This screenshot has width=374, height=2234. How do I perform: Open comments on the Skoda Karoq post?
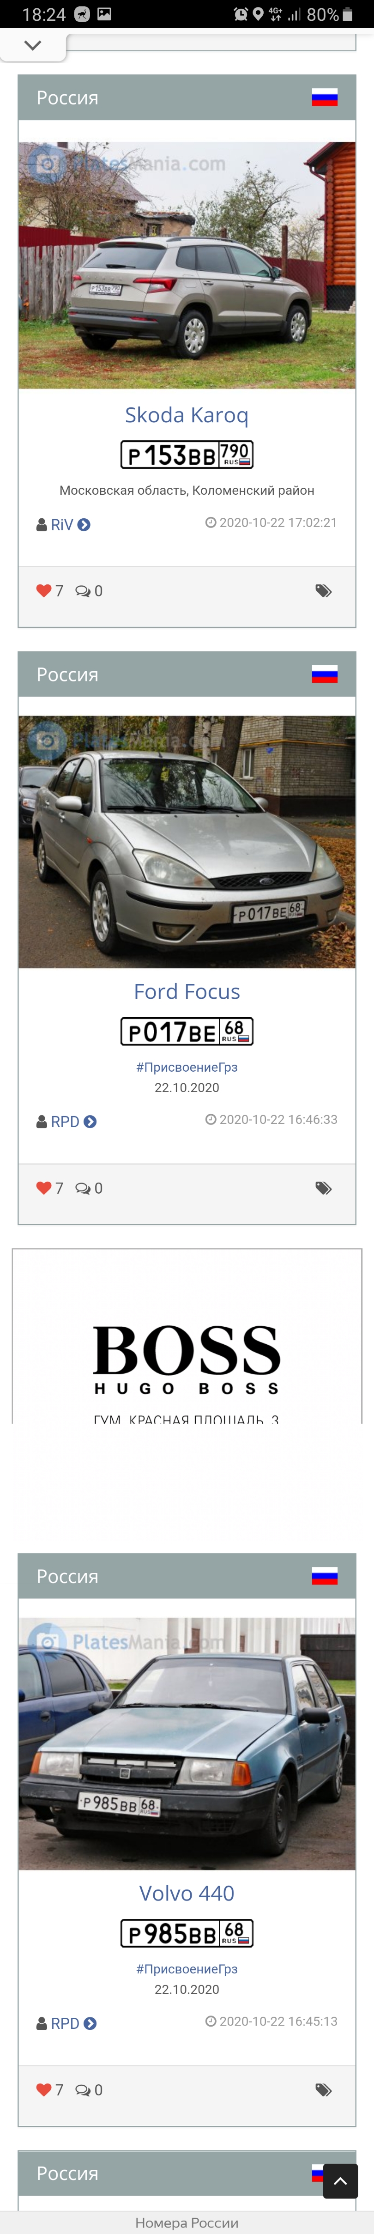83,591
